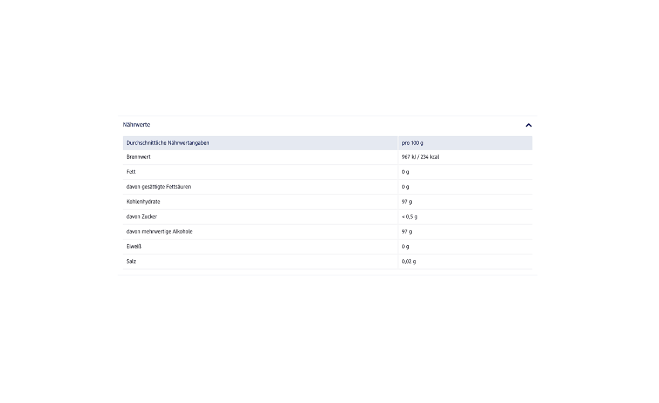Select the davon gesättigte Fettsäuren label
Screen dimensions: 659x403
click(159, 187)
